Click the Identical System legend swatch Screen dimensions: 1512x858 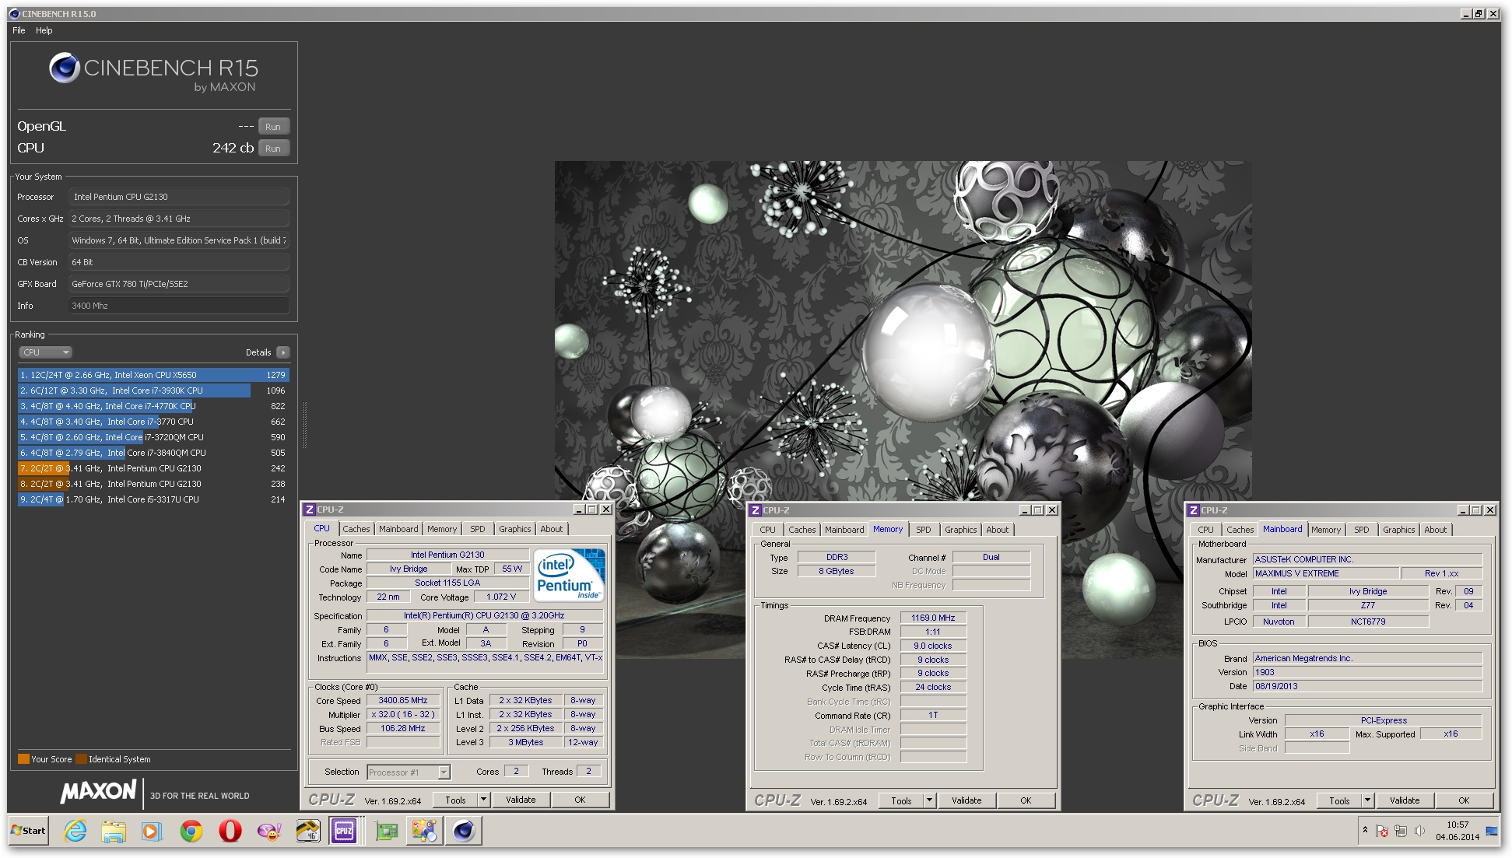(x=81, y=759)
